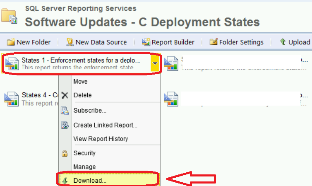Viewport: 312px width, 186px height.
Task: Click the States 1 description text
Action: pos(80,67)
